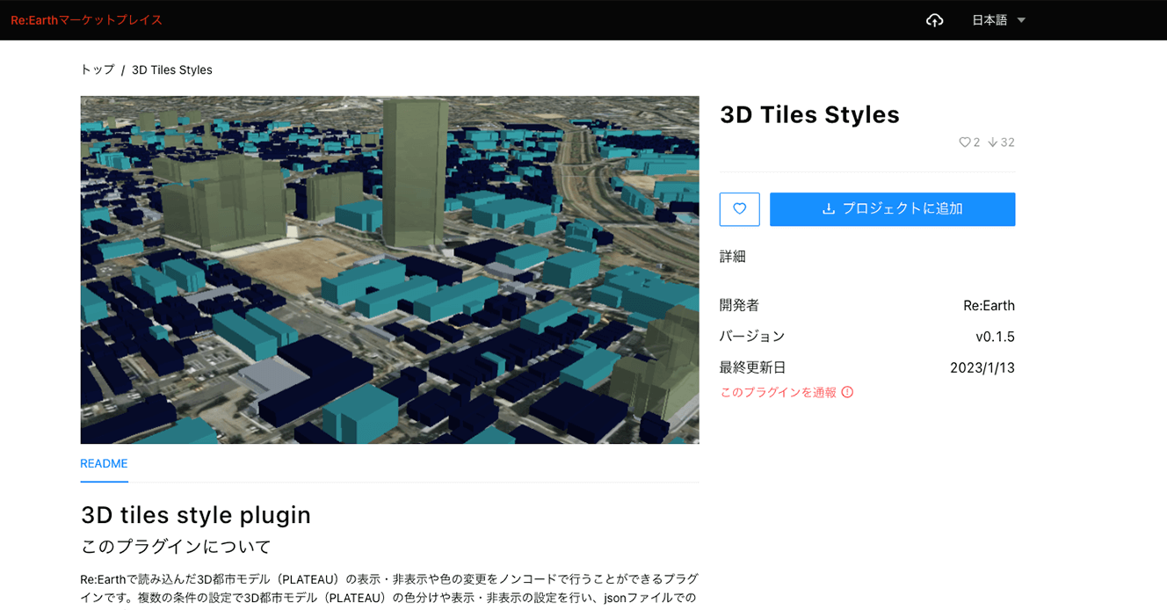The height and width of the screenshot is (610, 1167).
Task: Click the 3D Tiles Styles plugin title
Action: point(809,115)
